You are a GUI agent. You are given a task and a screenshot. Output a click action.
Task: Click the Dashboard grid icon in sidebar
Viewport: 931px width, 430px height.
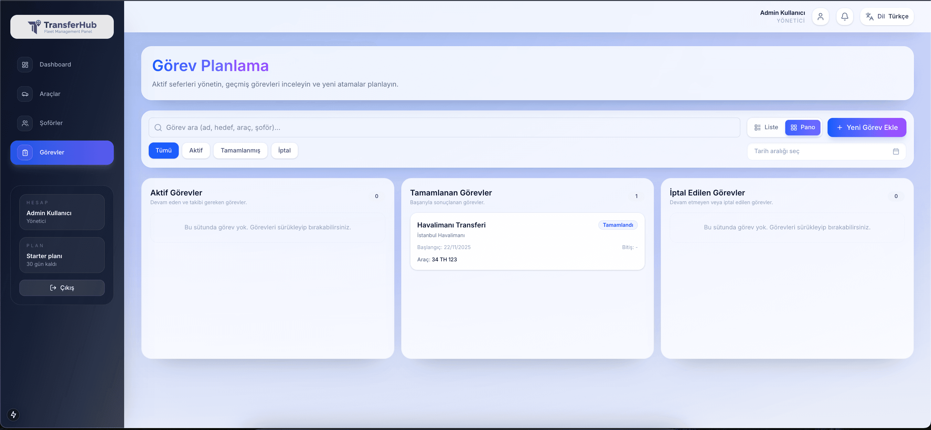[x=25, y=65]
